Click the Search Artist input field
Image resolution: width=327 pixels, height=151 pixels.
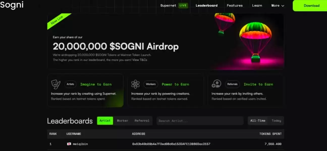click(200, 121)
